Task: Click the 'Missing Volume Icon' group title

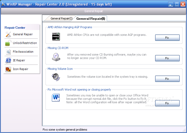Action: click(x=60, y=69)
